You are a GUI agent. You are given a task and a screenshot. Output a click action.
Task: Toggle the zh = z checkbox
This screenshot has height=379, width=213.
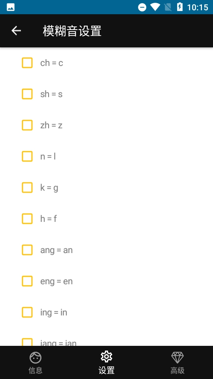[x=27, y=125]
